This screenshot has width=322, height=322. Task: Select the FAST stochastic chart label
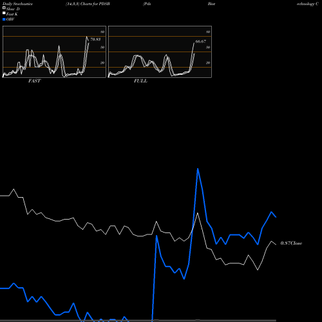(x=34, y=81)
